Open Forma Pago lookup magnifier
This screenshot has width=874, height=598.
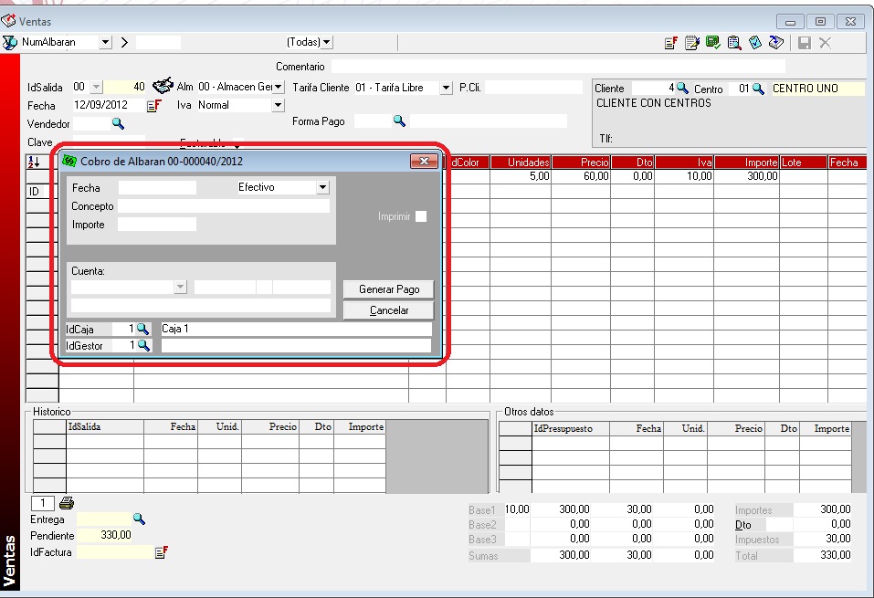click(399, 121)
